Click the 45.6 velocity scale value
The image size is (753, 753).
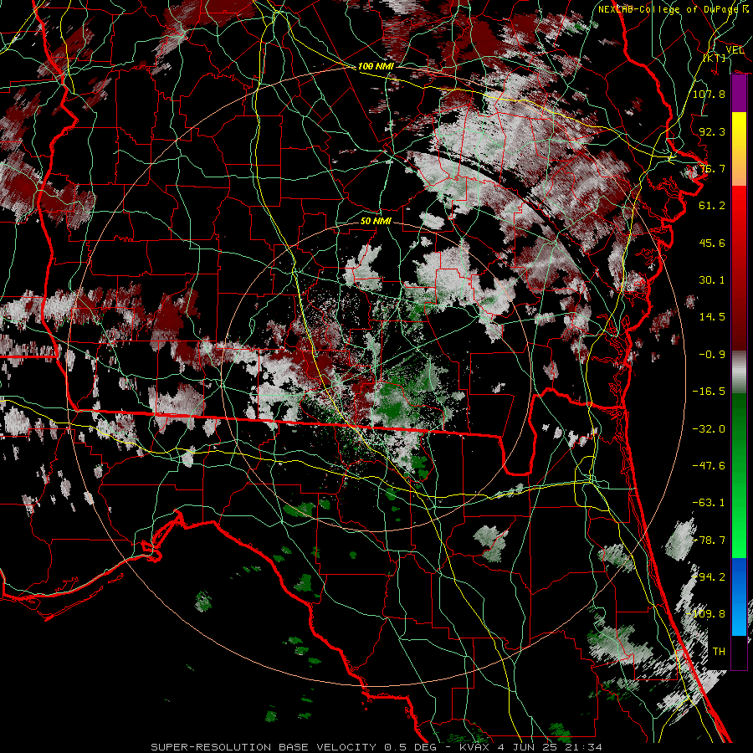712,243
